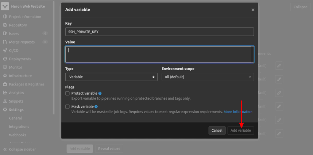Open Settings in sidebar
This screenshot has height=155, width=313.
click(16, 110)
